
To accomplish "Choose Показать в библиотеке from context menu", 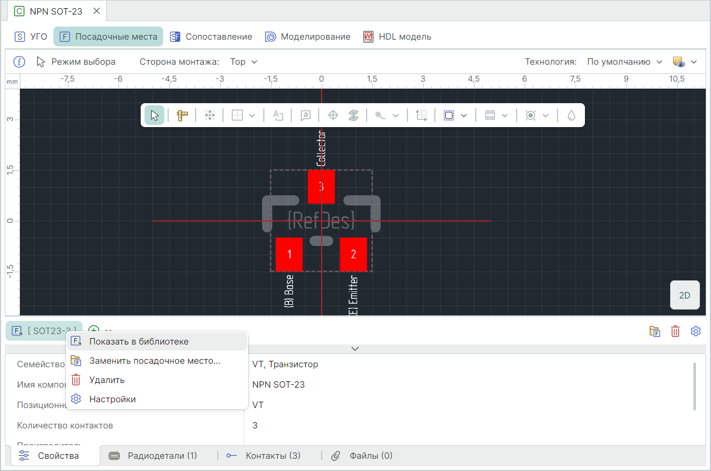I will click(x=139, y=342).
